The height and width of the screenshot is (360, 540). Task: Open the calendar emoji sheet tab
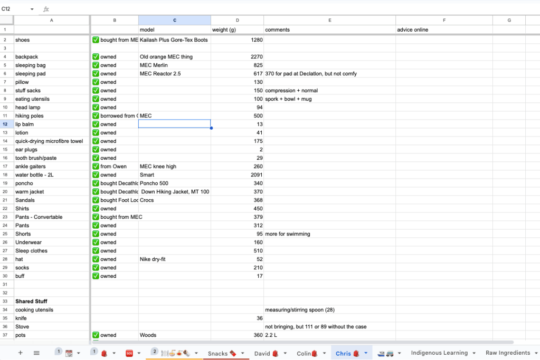pyautogui.click(x=69, y=353)
